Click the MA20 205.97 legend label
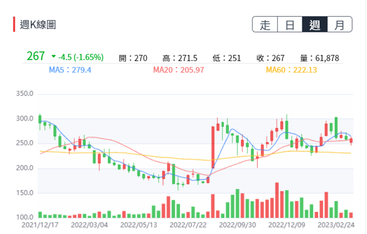Screen dimensions: 367x234 pyautogui.click(x=178, y=70)
